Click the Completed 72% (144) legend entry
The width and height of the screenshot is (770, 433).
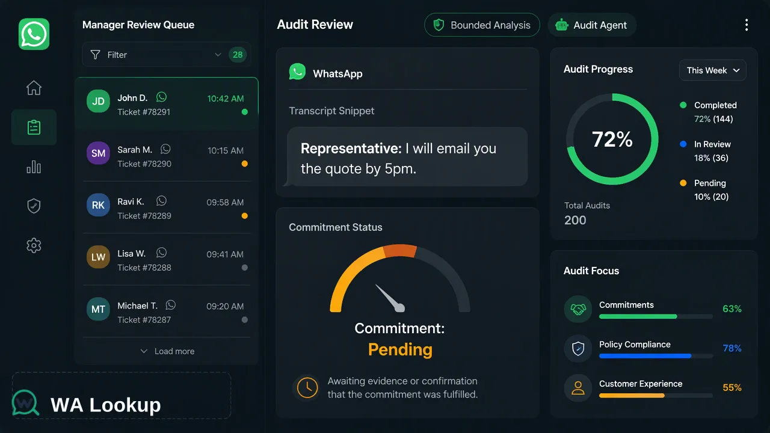tap(708, 112)
